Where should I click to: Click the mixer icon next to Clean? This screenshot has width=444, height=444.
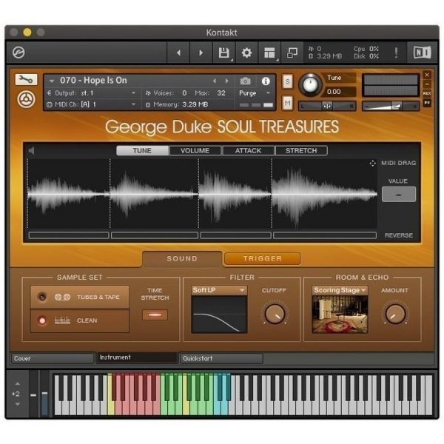tap(62, 320)
